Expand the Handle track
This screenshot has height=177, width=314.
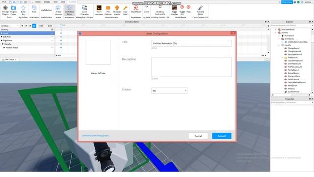tap(3, 44)
